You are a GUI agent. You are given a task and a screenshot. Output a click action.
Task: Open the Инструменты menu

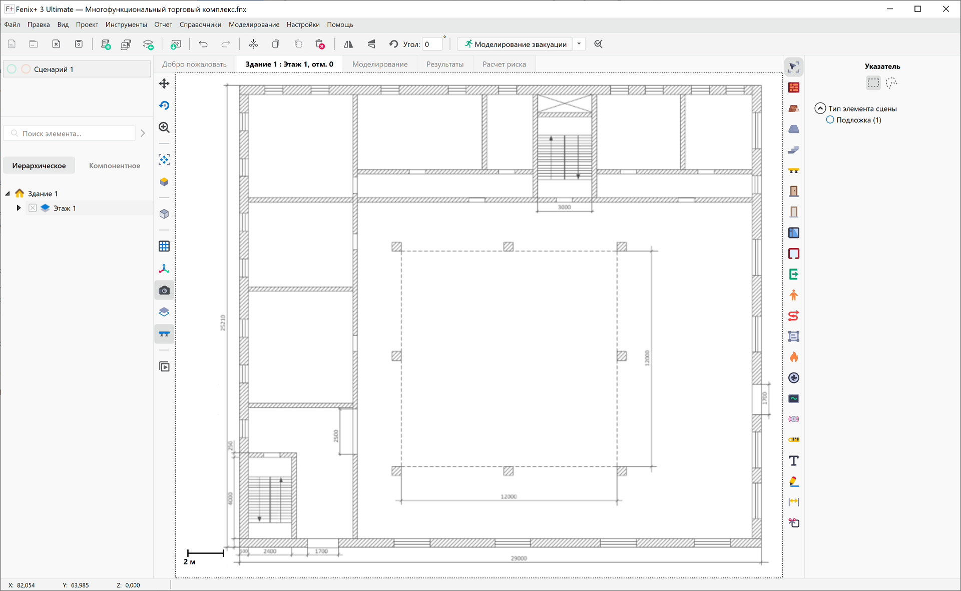[x=126, y=24]
